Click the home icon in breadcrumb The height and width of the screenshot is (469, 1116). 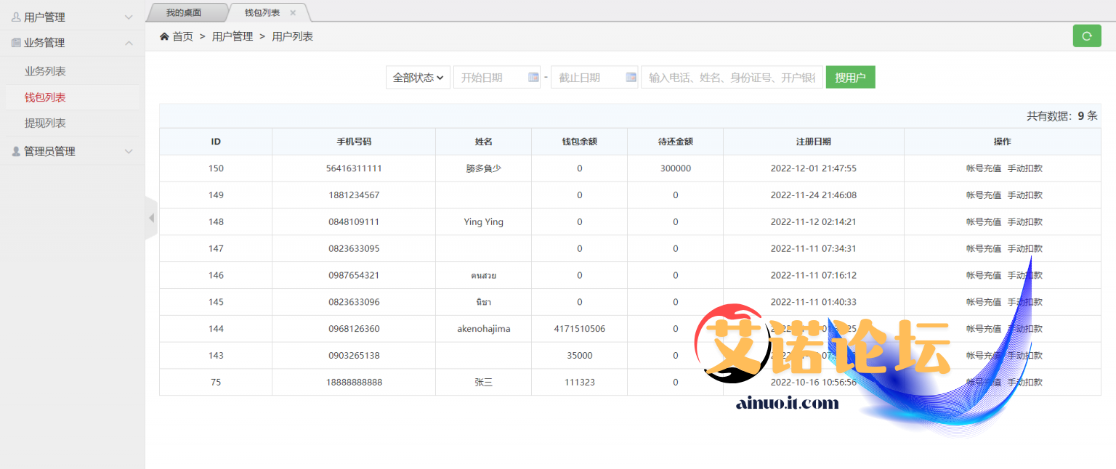point(164,36)
